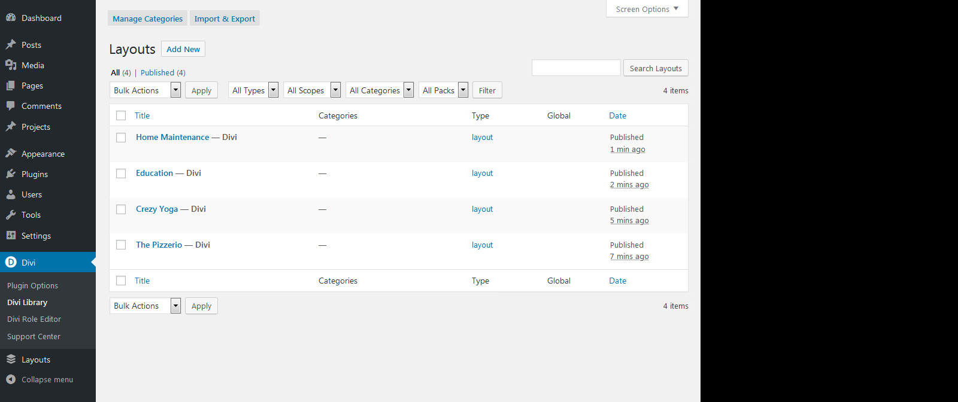Open the Home Maintenance layout link
Screen dimensions: 958x402
[x=172, y=137]
